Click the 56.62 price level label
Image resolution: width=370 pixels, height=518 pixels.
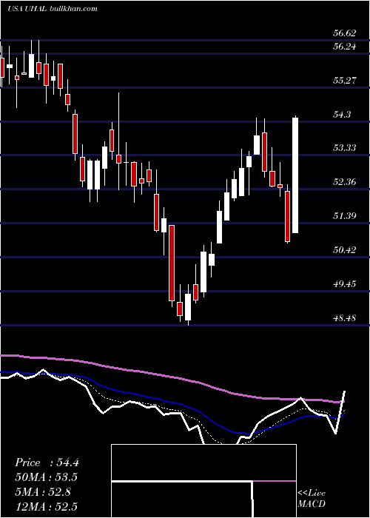345,33
